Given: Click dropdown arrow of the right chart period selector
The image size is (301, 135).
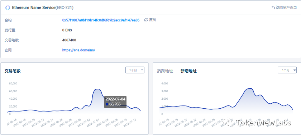Looking at the screenshot, I should [295, 70].
